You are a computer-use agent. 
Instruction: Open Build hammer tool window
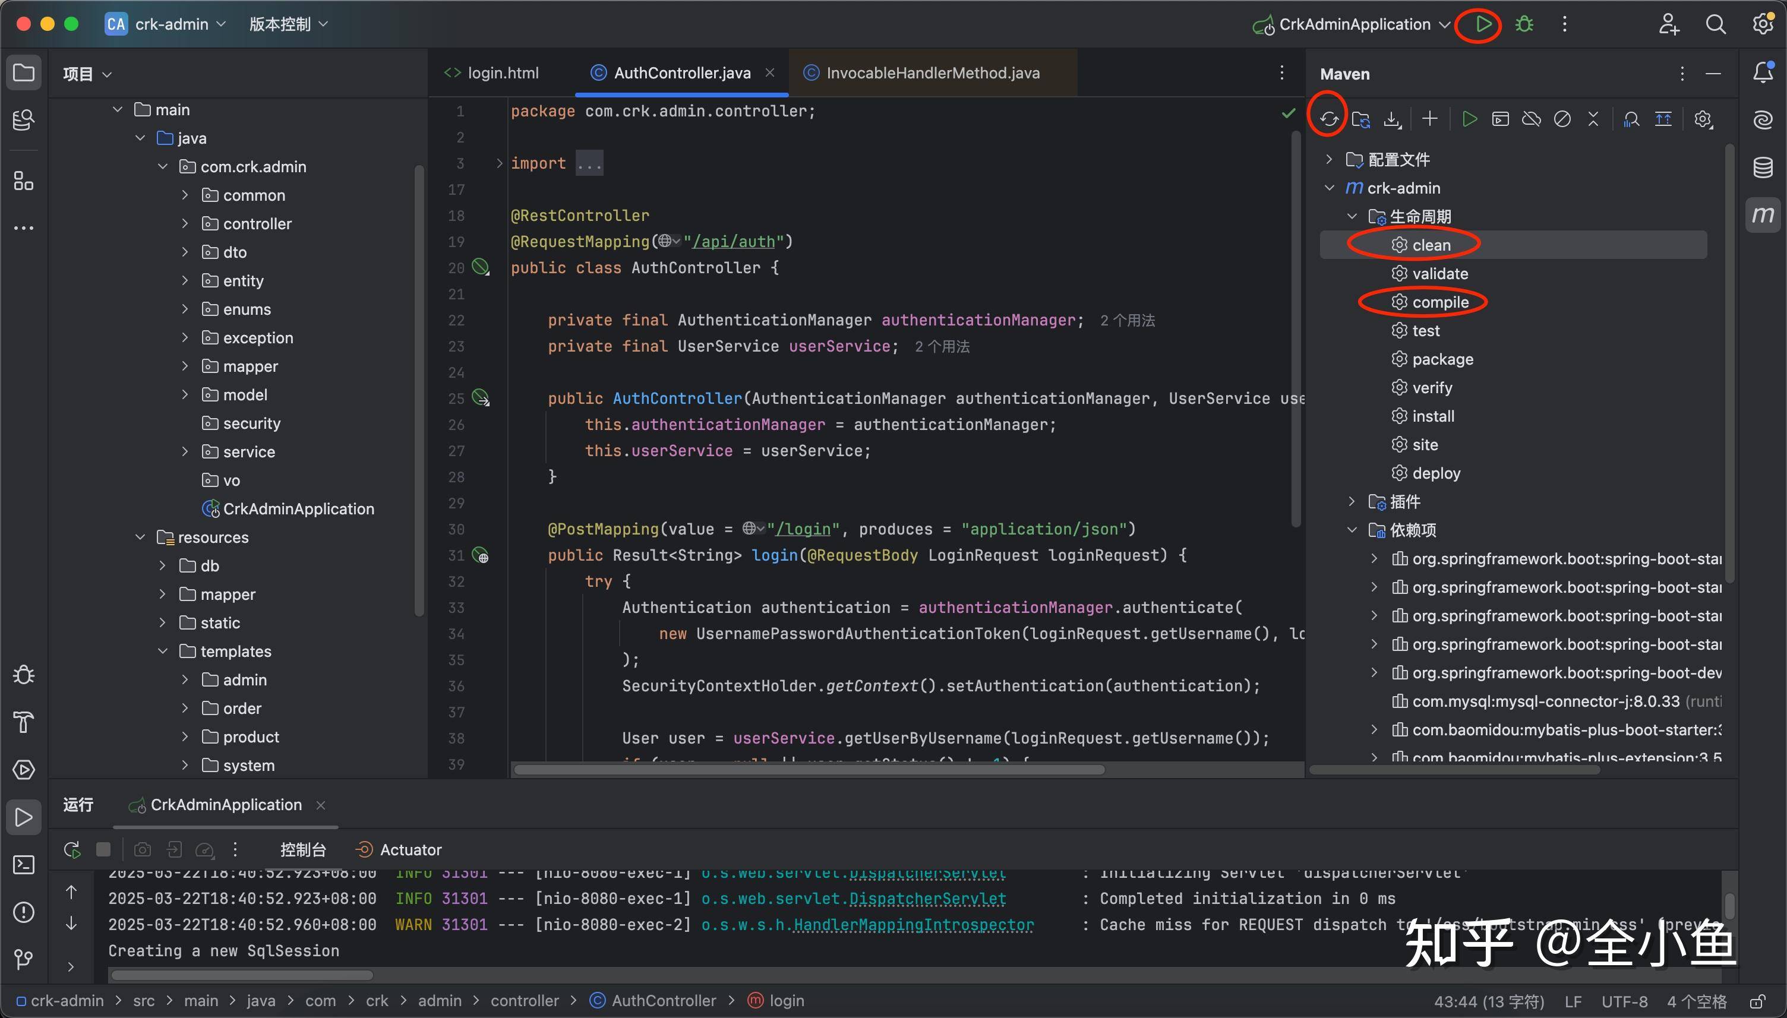point(24,722)
